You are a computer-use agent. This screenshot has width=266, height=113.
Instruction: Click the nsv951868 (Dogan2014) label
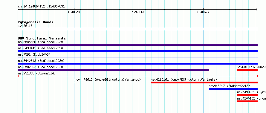click(x=37, y=73)
